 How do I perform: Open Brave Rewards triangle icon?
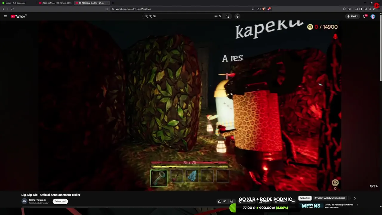click(269, 9)
